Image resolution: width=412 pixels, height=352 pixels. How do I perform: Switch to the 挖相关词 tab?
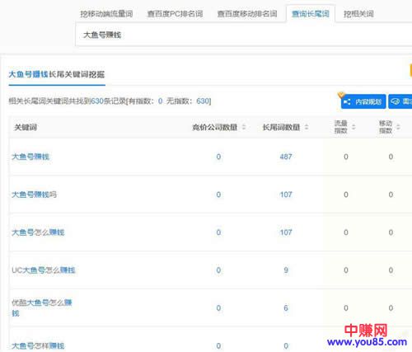(x=358, y=14)
